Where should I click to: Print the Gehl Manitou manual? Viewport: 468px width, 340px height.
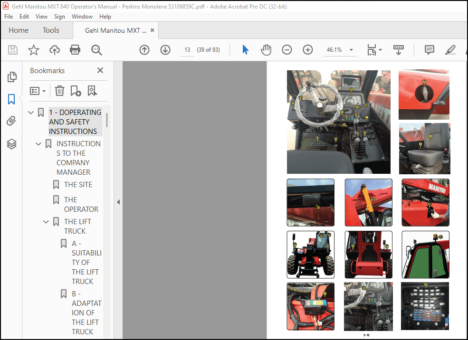point(75,49)
